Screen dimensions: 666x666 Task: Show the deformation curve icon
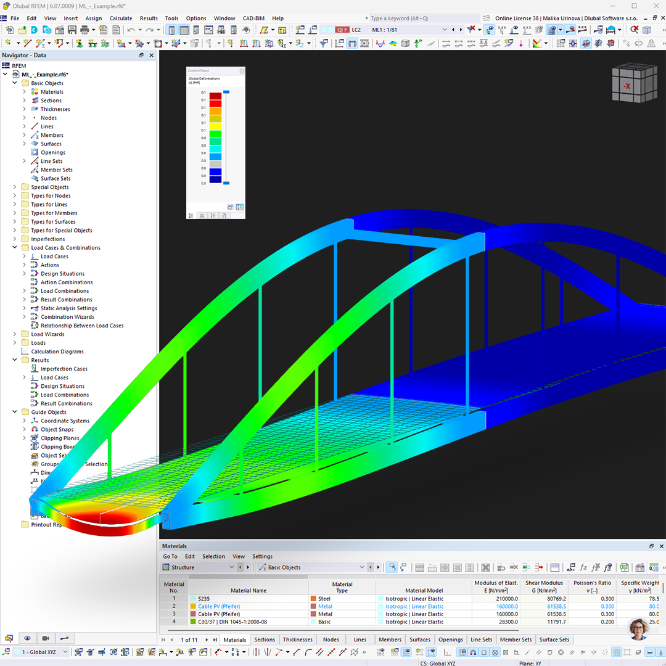pos(380,43)
